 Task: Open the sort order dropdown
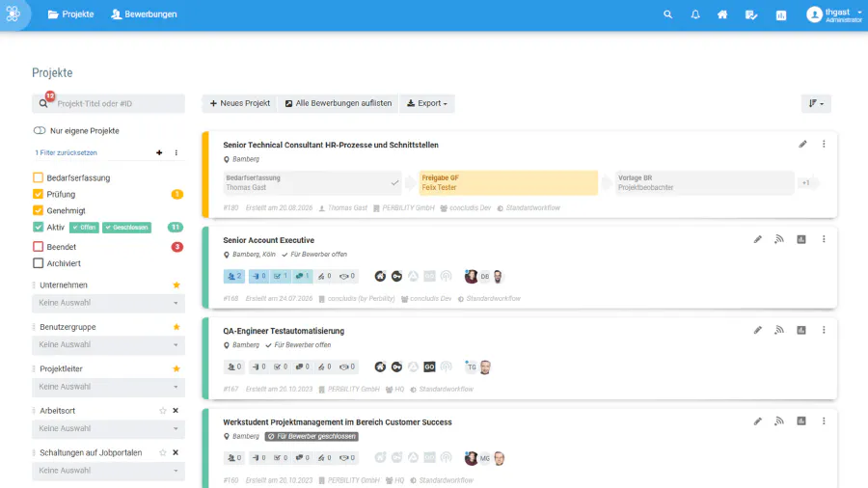816,103
